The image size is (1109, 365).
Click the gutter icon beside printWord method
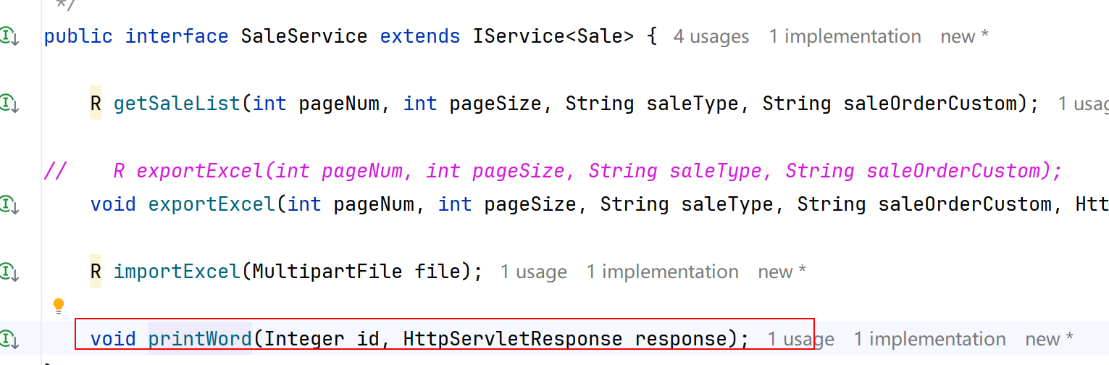(x=9, y=339)
